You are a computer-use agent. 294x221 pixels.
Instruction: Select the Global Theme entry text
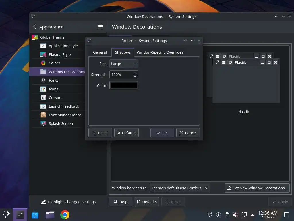point(52,37)
